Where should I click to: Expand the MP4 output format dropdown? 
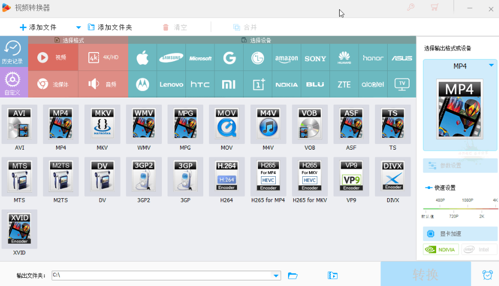coord(491,65)
